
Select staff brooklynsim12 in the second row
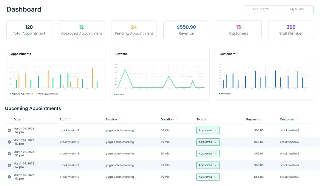click(69, 142)
